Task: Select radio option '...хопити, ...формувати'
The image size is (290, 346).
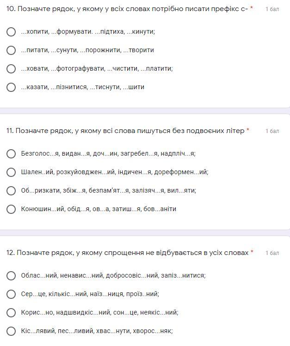Action: coord(11,32)
